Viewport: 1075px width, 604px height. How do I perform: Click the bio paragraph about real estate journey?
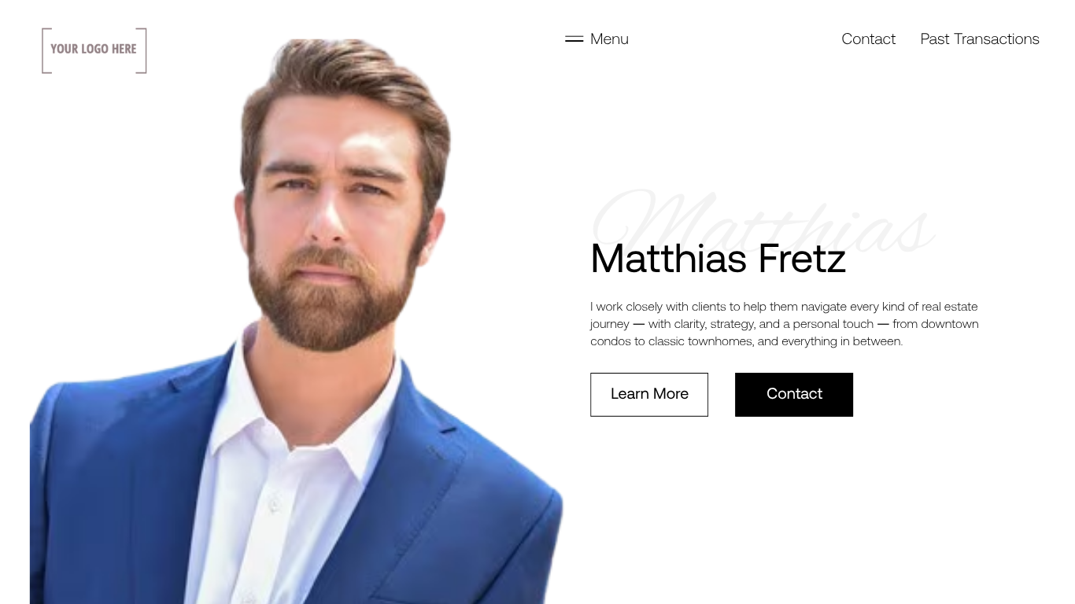coord(785,324)
